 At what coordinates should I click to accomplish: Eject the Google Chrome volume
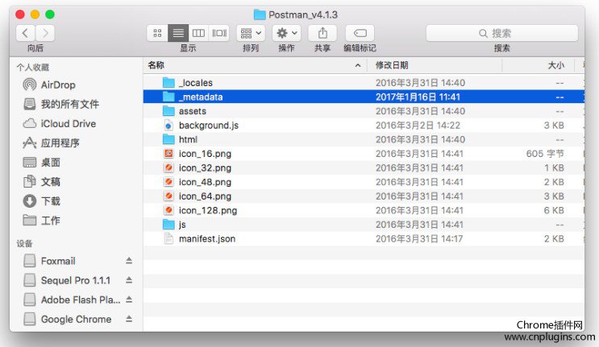tap(128, 319)
